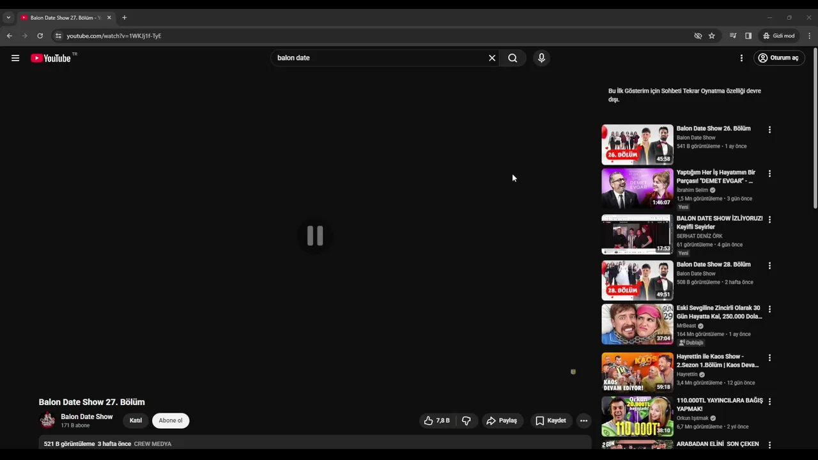Screen dimensions: 818x460
Task: Open Balon Date Show channel name link
Action: (86, 417)
